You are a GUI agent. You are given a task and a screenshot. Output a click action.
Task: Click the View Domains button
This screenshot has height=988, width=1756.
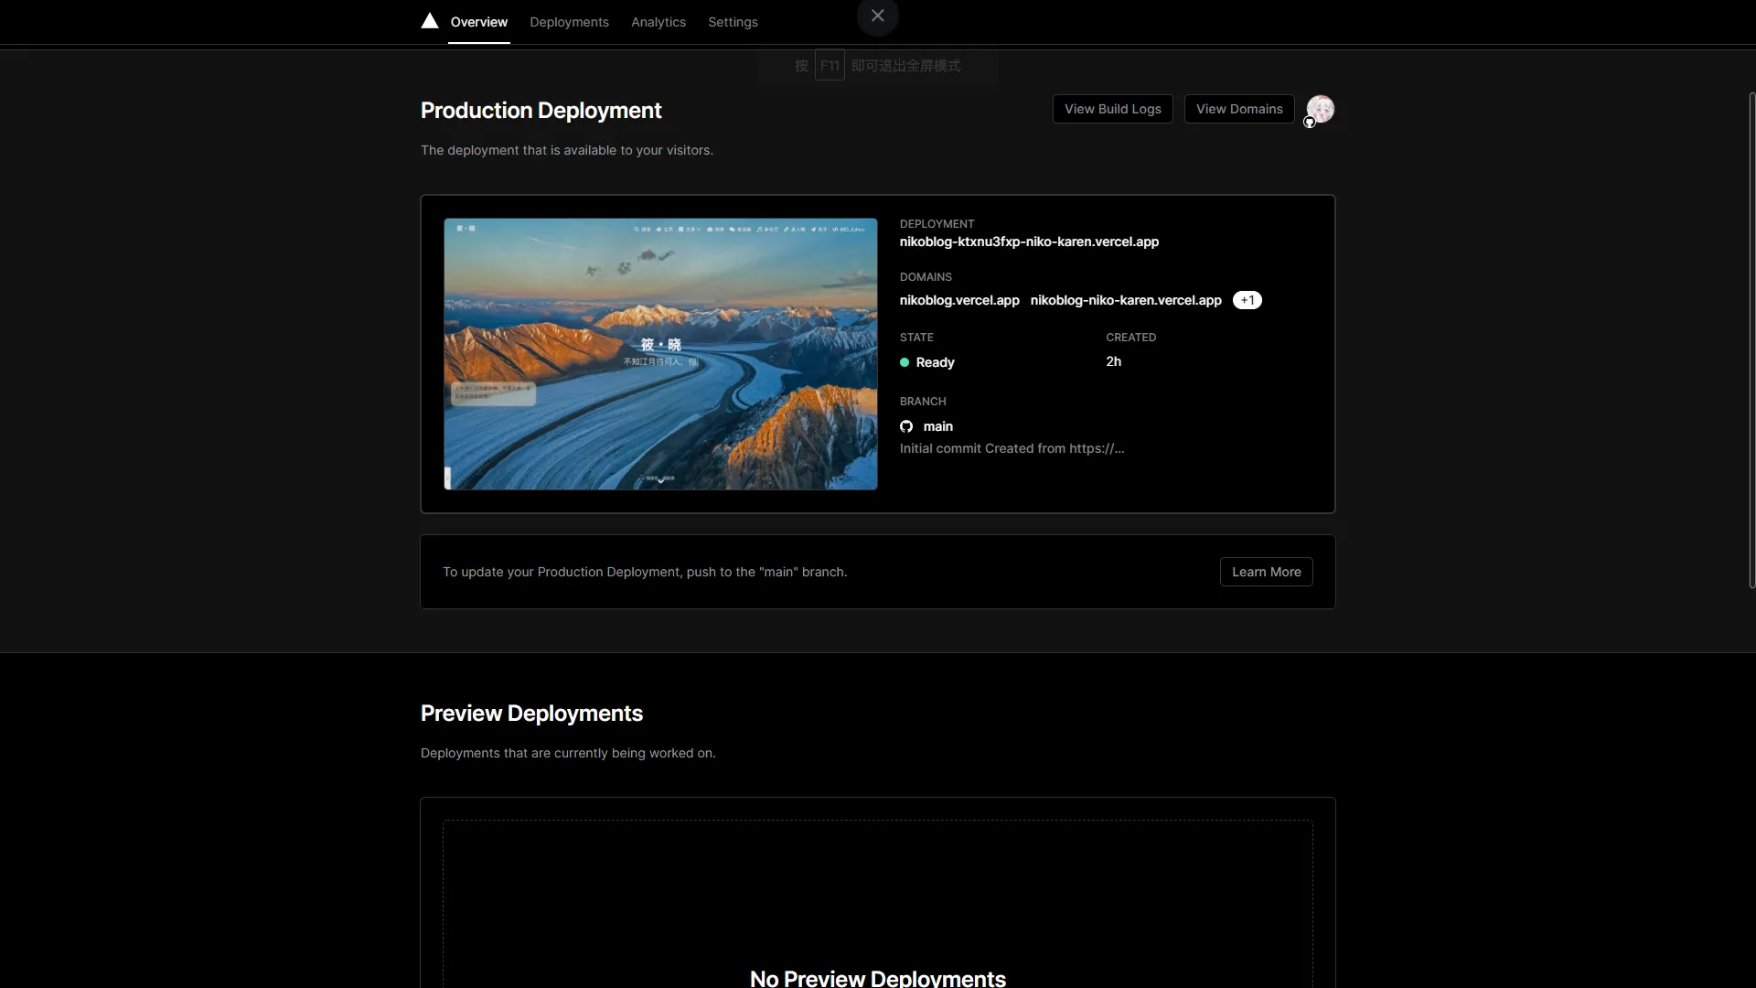pyautogui.click(x=1238, y=109)
